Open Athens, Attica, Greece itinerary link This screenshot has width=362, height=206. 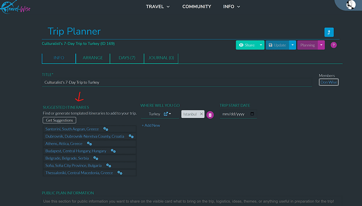coord(64,144)
